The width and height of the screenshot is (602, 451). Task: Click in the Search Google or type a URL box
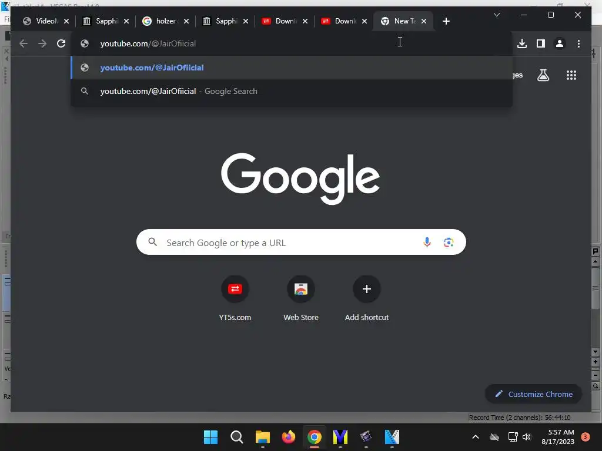[301, 242]
